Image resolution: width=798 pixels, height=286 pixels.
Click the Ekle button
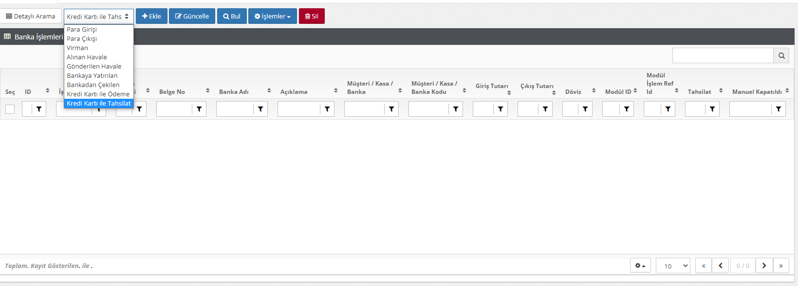point(151,16)
